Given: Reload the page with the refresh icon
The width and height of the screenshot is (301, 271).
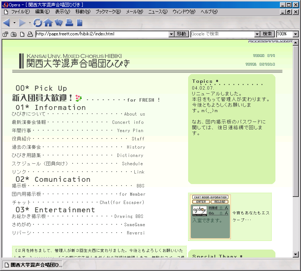Looking at the screenshot, I should tap(38, 23).
